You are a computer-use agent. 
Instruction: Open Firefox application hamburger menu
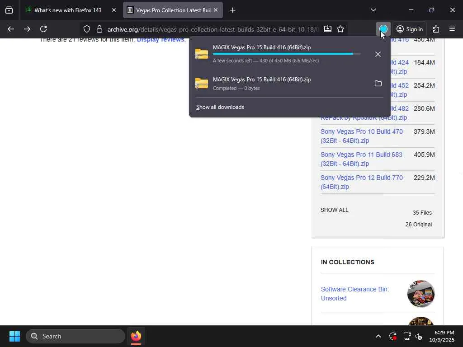click(452, 29)
